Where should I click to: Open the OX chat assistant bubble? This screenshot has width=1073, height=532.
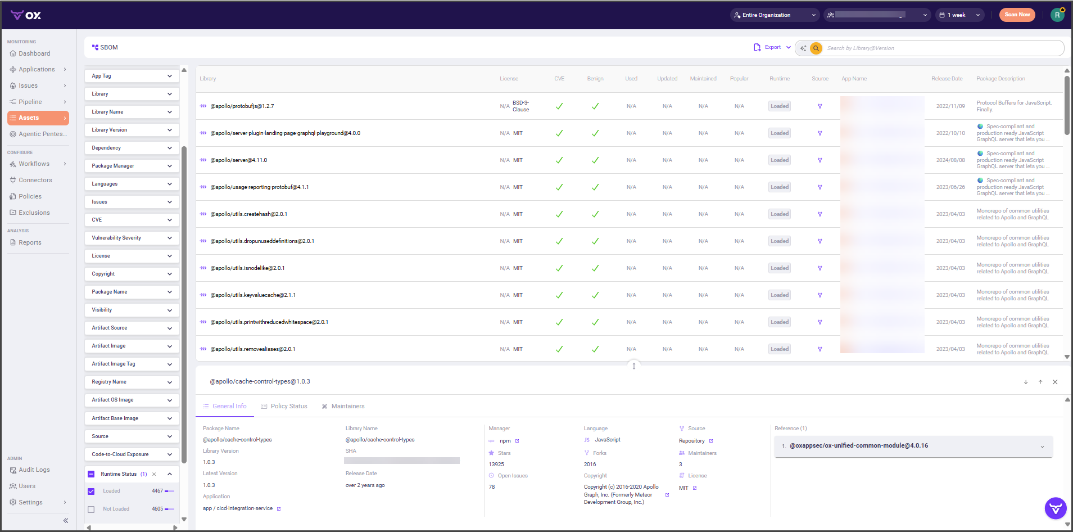(1055, 508)
